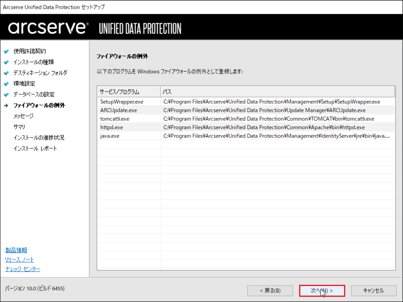Viewport: 403px width, 302px height.
Task: Click the TOMCAT bin tomcat9.exe path
Action: click(269, 119)
